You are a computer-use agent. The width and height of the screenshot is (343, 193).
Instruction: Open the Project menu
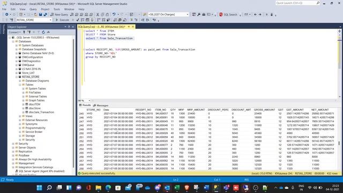click(45, 9)
